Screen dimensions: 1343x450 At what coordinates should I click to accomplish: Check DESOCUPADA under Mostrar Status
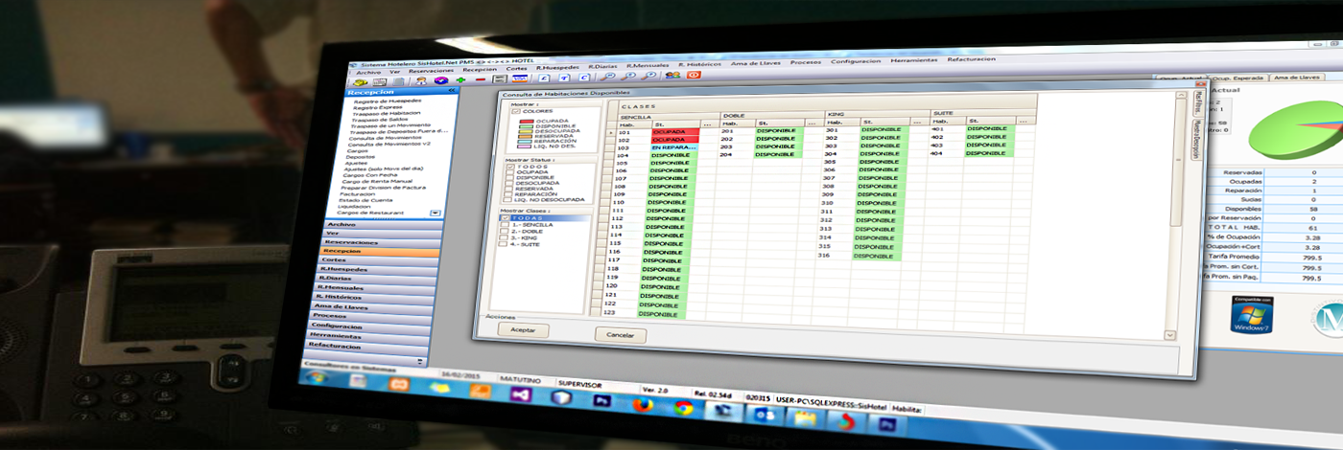coord(508,183)
